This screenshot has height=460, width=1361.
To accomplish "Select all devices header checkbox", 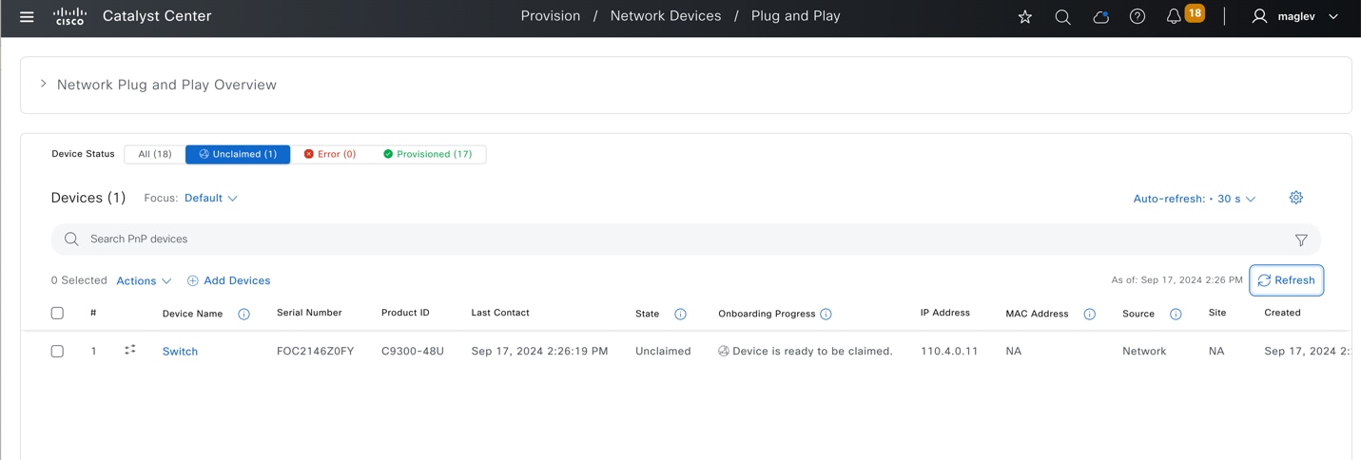I will (57, 313).
